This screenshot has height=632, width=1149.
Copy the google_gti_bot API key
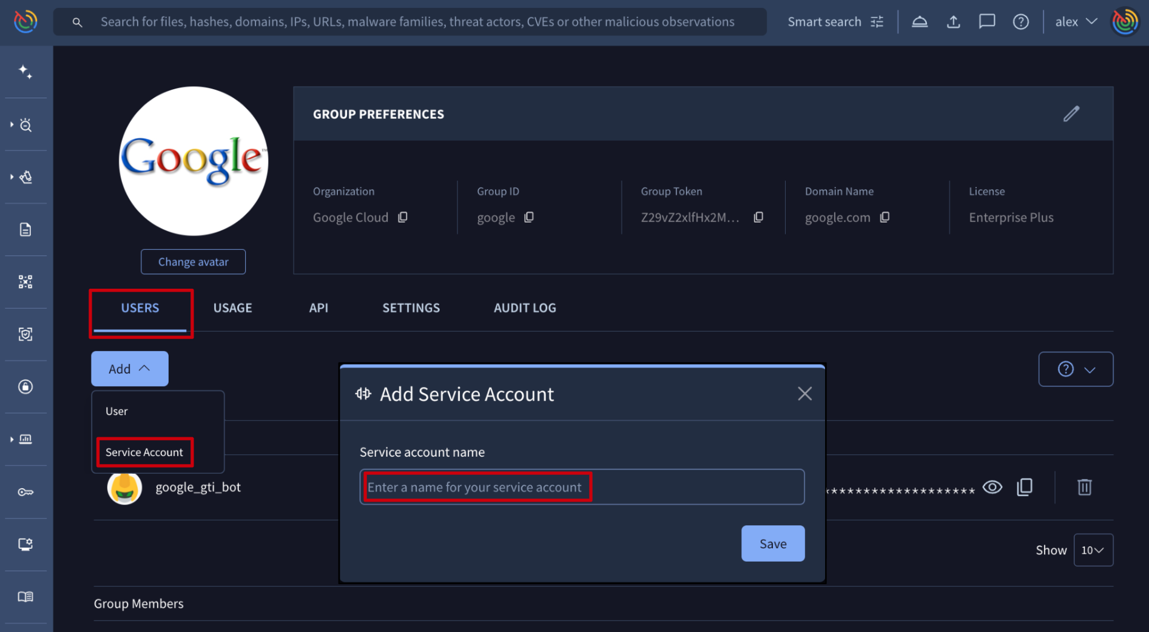point(1025,487)
